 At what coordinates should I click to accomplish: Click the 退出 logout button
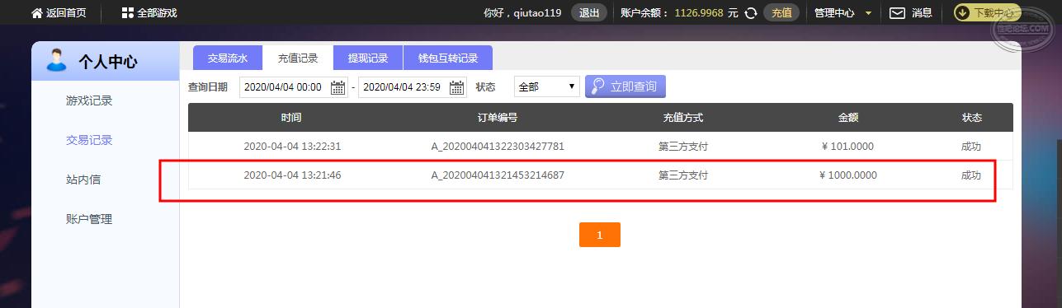[589, 12]
